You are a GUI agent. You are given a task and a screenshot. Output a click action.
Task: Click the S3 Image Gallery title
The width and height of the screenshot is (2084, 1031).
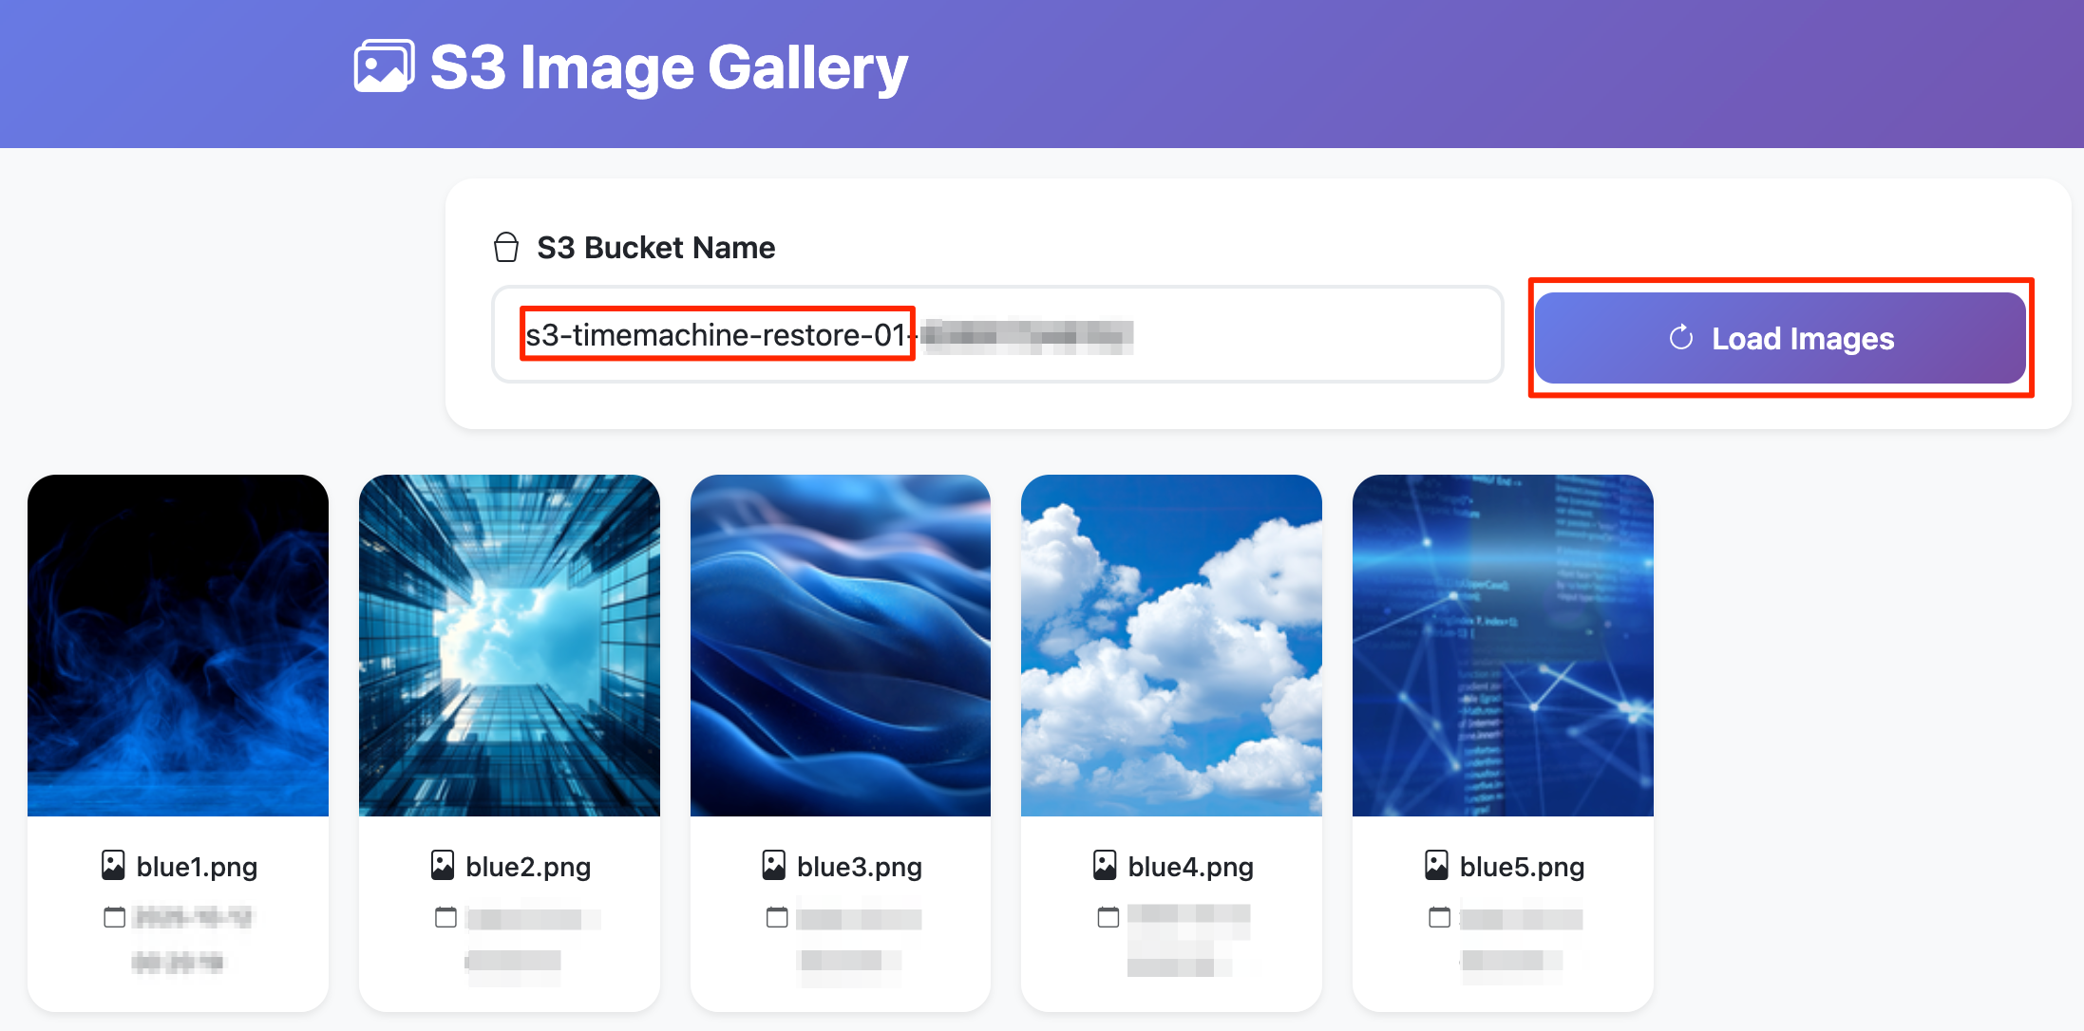(669, 67)
